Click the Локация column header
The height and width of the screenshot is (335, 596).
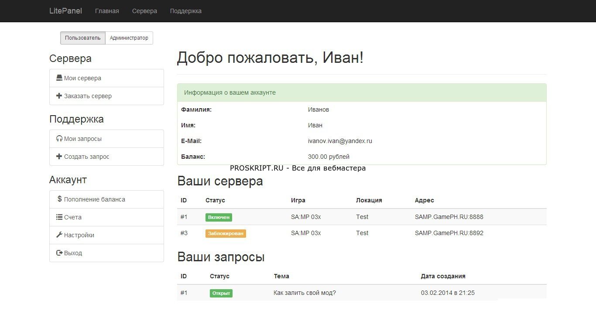point(369,200)
